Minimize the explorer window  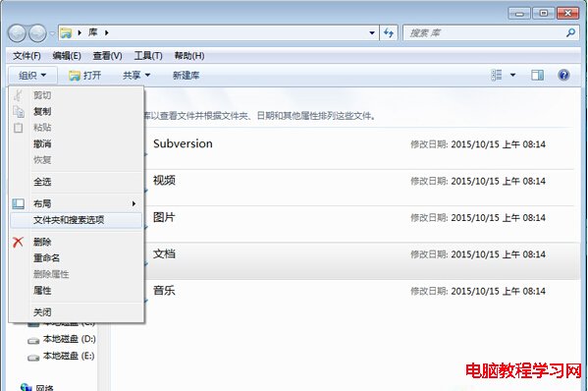519,14
